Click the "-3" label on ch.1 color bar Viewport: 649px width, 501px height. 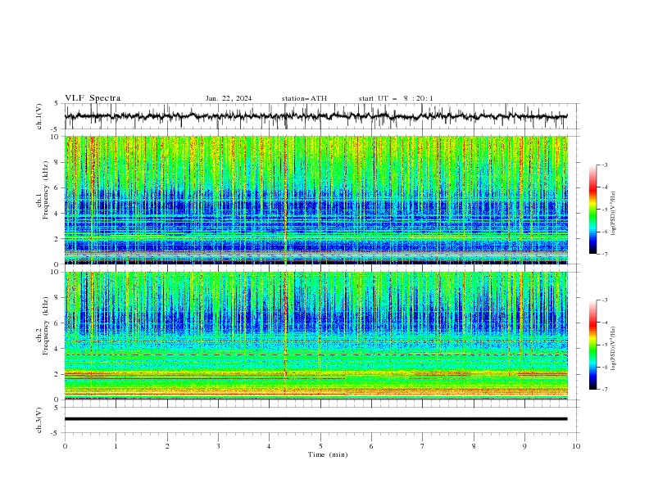[605, 165]
